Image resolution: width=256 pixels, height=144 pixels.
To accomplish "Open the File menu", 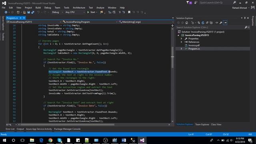I will click(4, 8).
